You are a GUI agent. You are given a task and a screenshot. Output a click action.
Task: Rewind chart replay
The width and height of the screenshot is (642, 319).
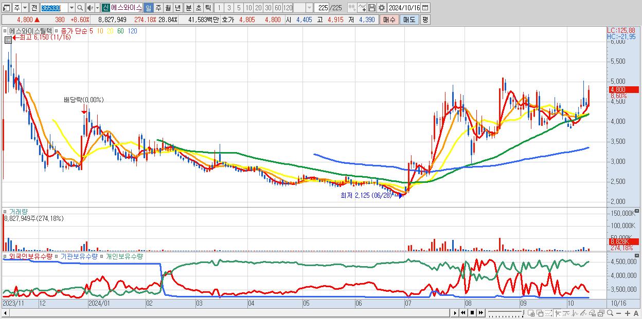click(463, 313)
